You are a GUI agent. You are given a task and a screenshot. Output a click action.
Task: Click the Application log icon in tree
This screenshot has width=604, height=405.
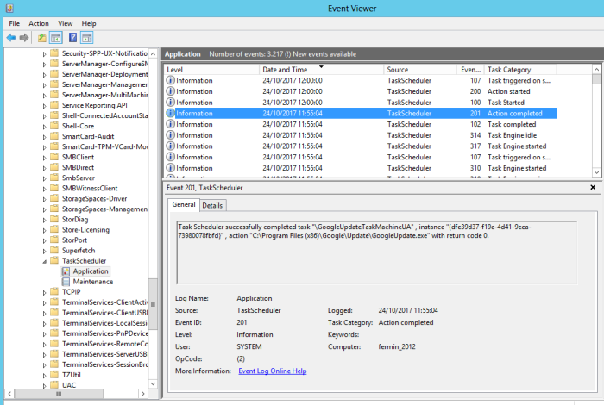tap(66, 271)
